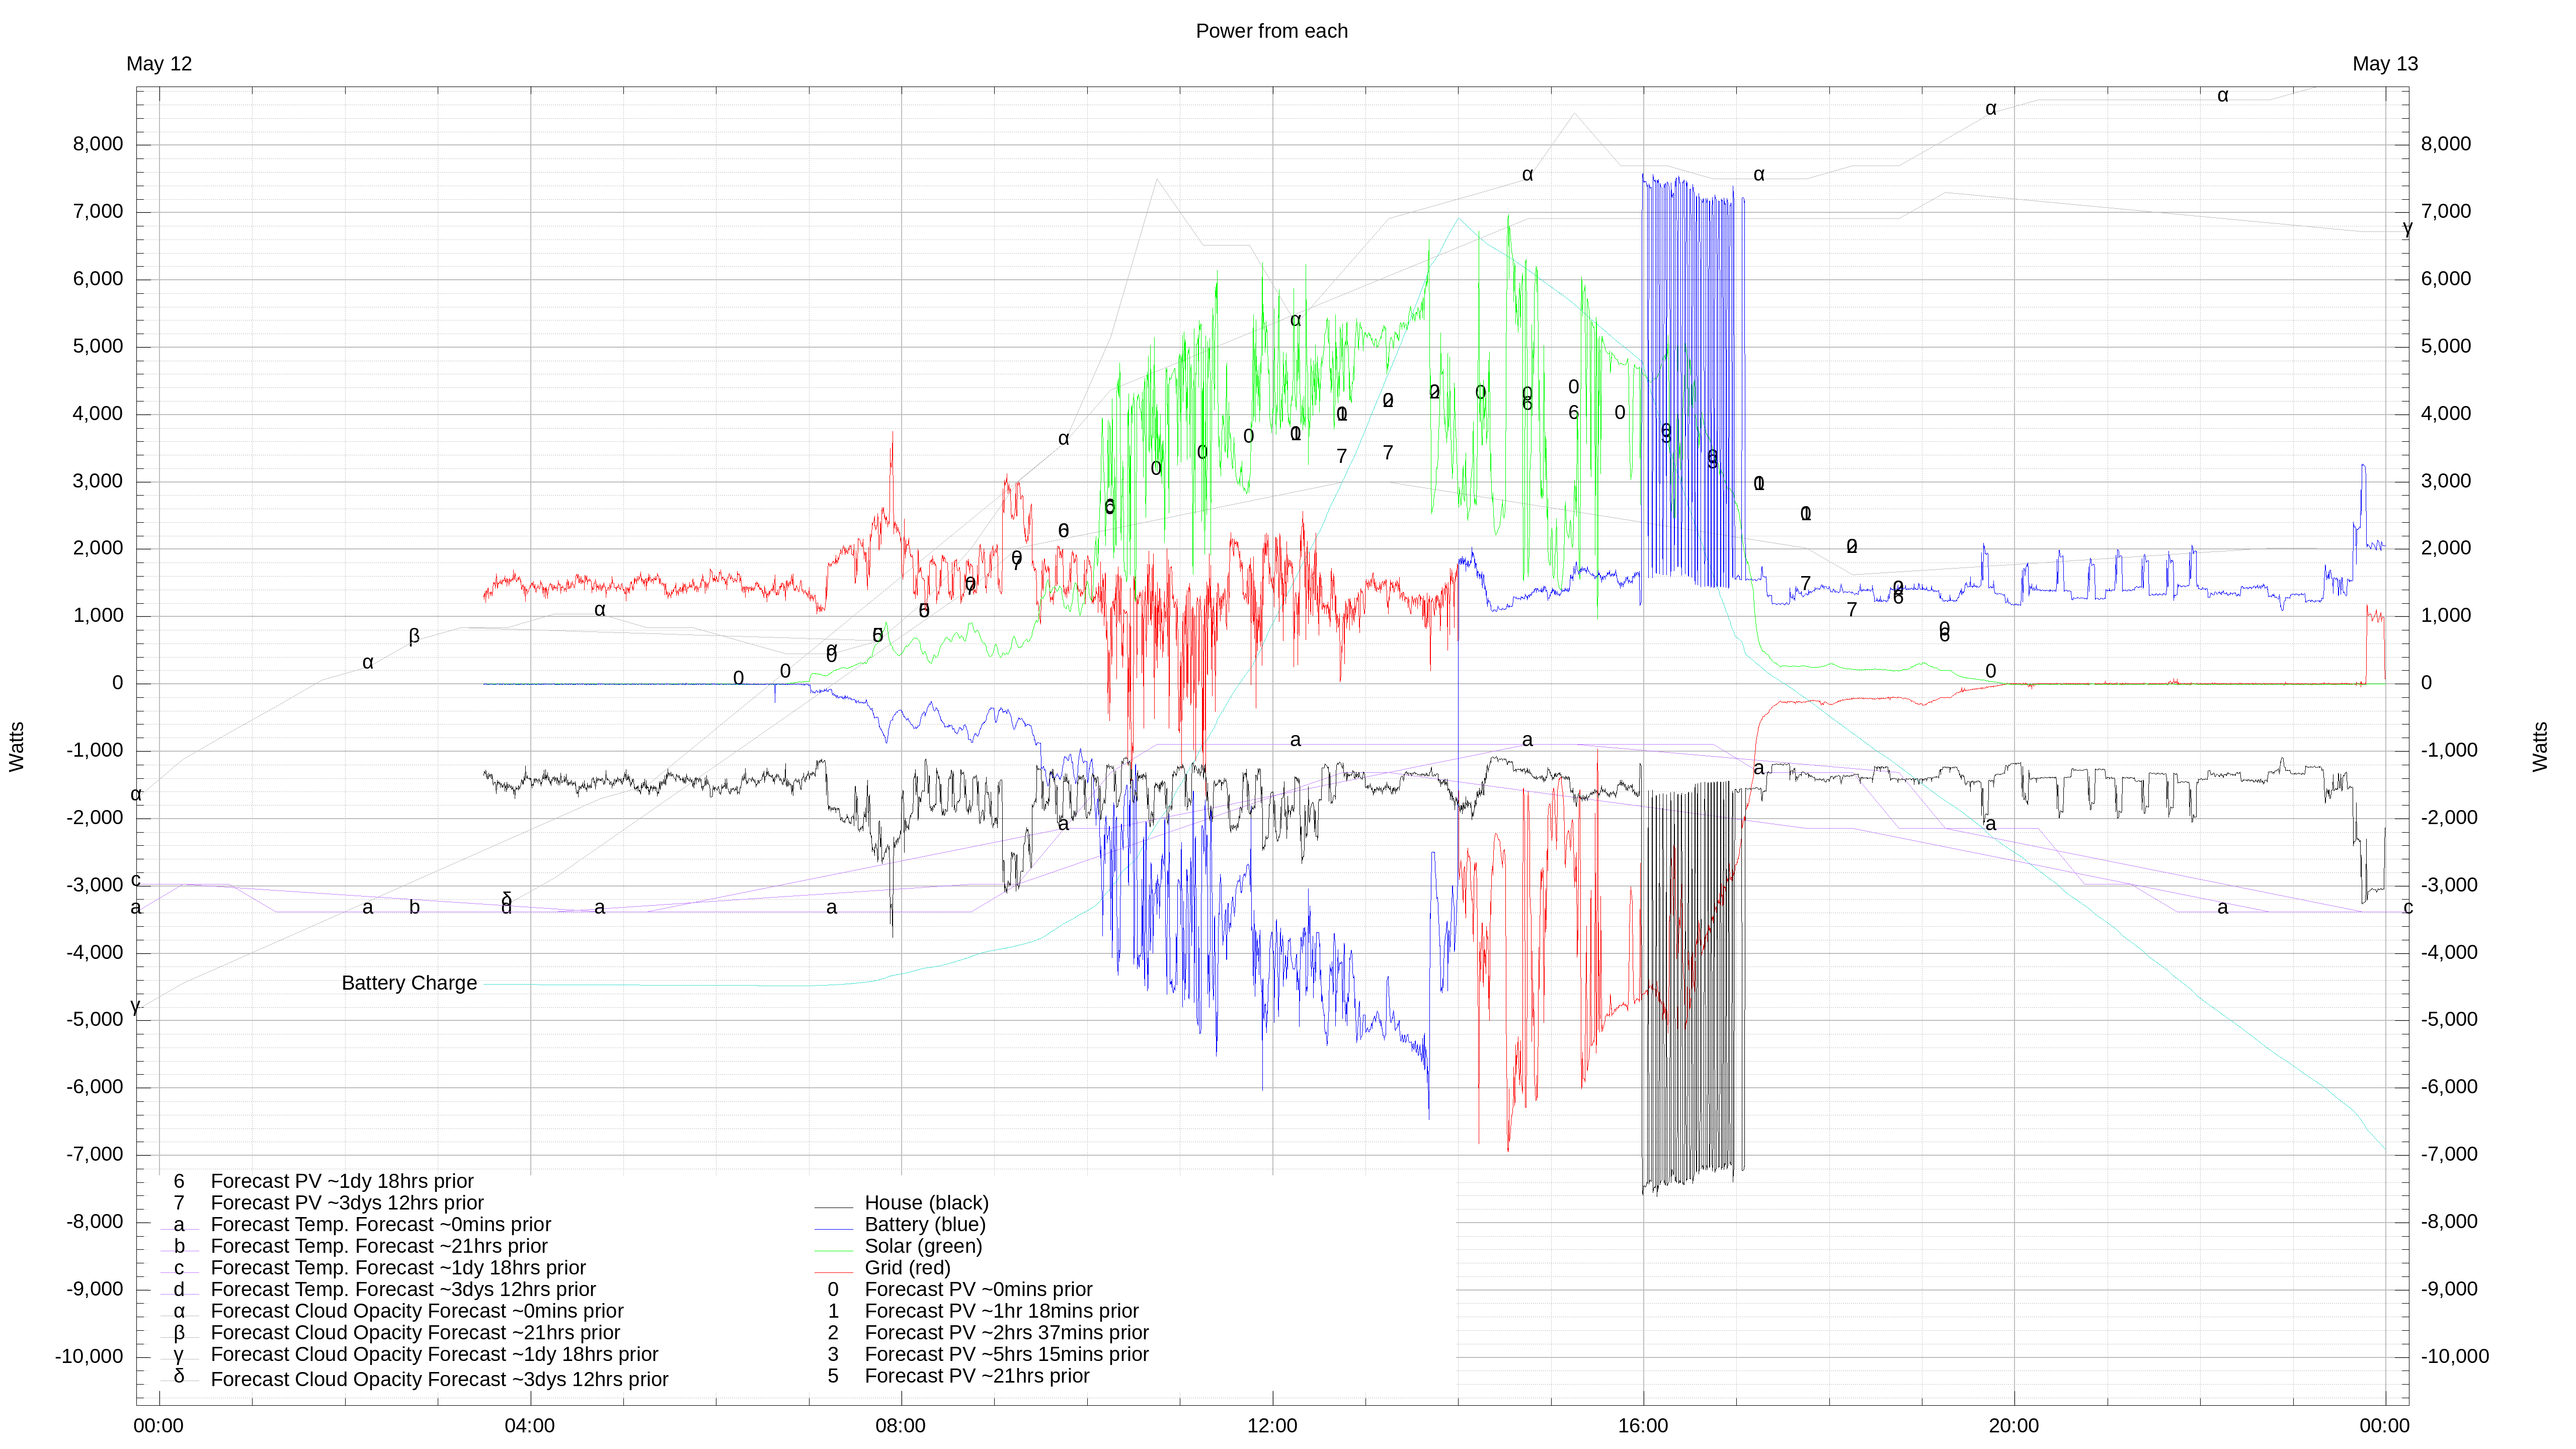Click the left 'Watts' axis title
The height and width of the screenshot is (1449, 2576).
coord(17,746)
